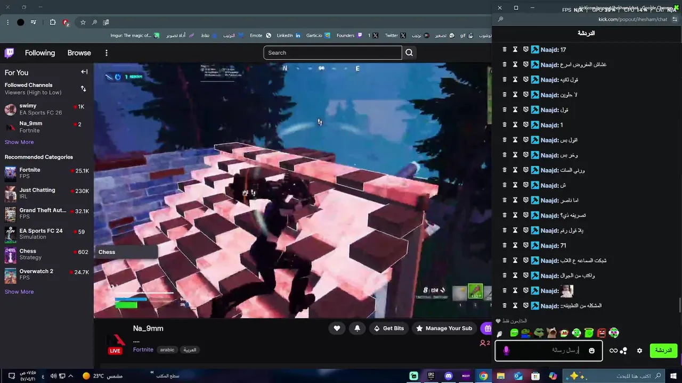Open LinkedIn bookmark
The width and height of the screenshot is (682, 383).
click(x=289, y=36)
